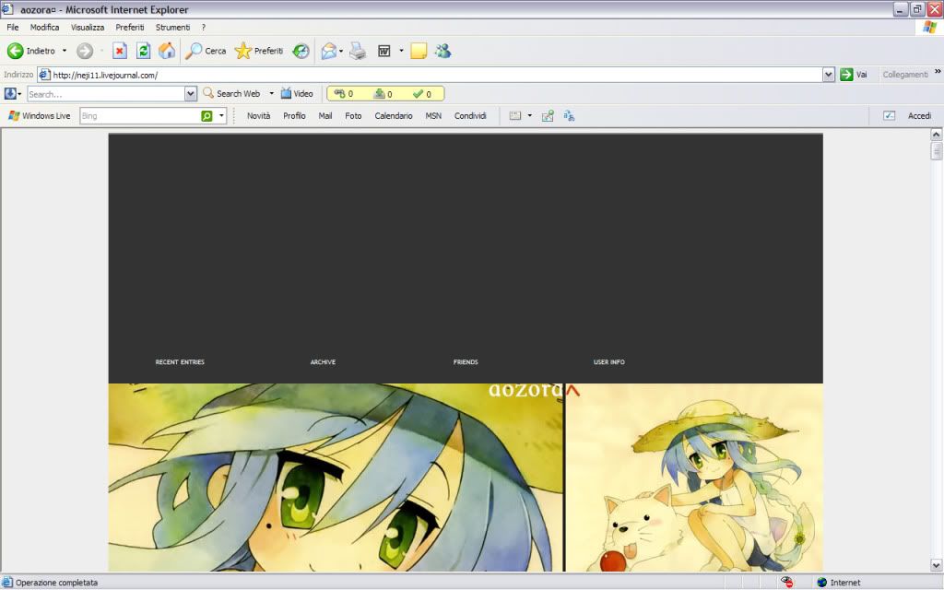Open the Messenger people icon
The width and height of the screenshot is (944, 590).
(x=443, y=52)
